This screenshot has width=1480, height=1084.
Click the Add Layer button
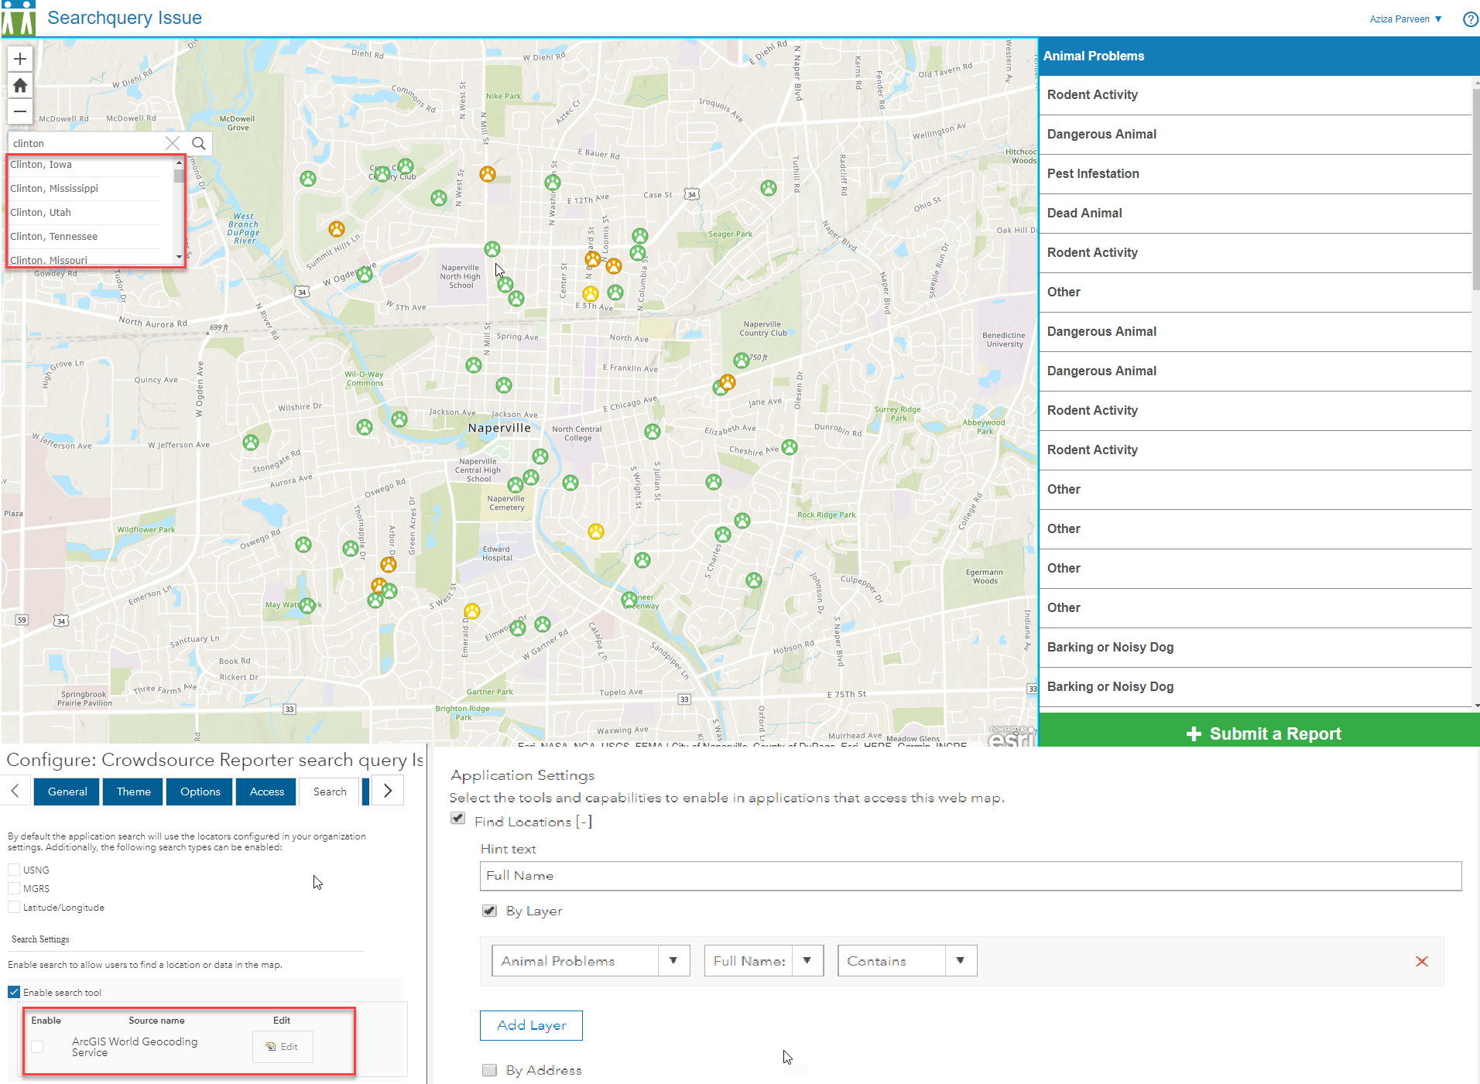pos(530,1025)
